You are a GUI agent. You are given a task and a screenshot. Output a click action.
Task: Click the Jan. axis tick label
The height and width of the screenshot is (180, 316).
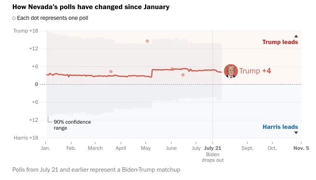point(46,148)
